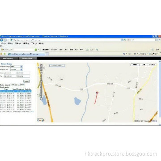Image resolution: width=161 pixels, height=161 pixels.
Task: Click the Tracking status button on map
Action: coord(57,66)
